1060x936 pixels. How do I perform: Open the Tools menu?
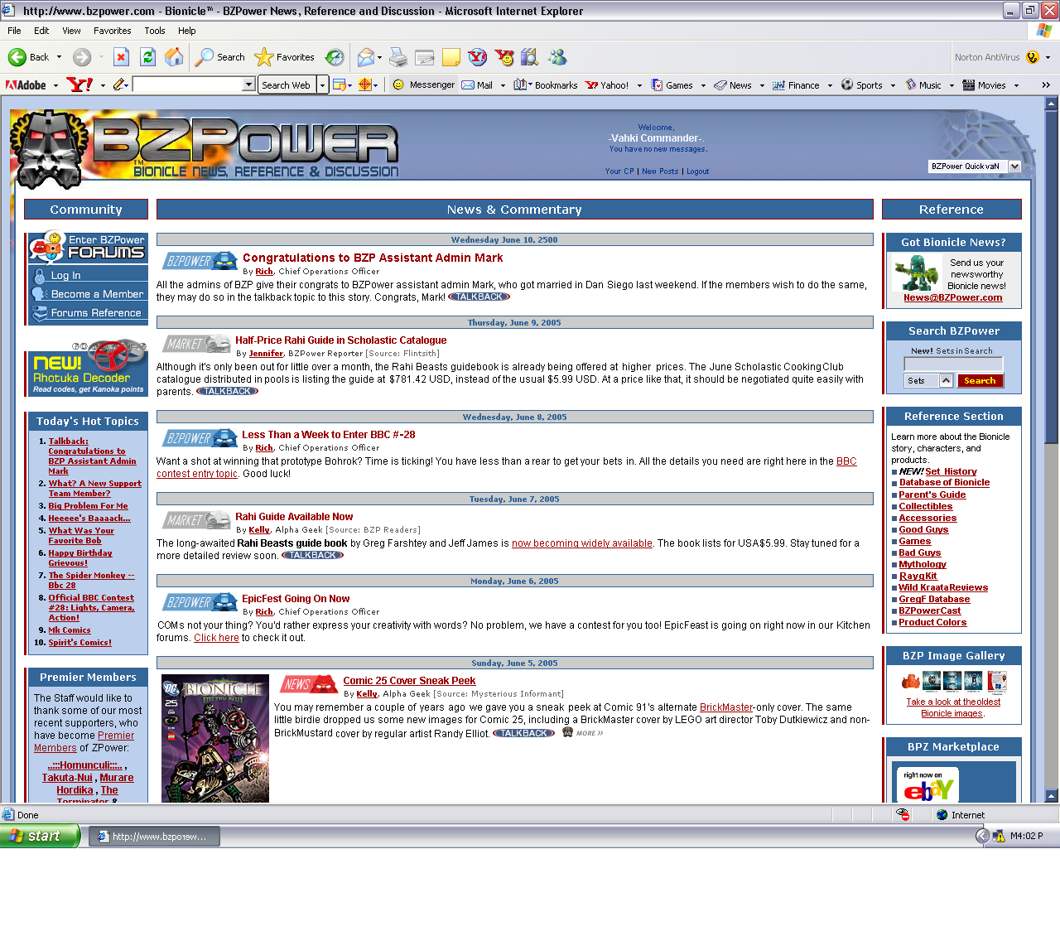point(155,31)
